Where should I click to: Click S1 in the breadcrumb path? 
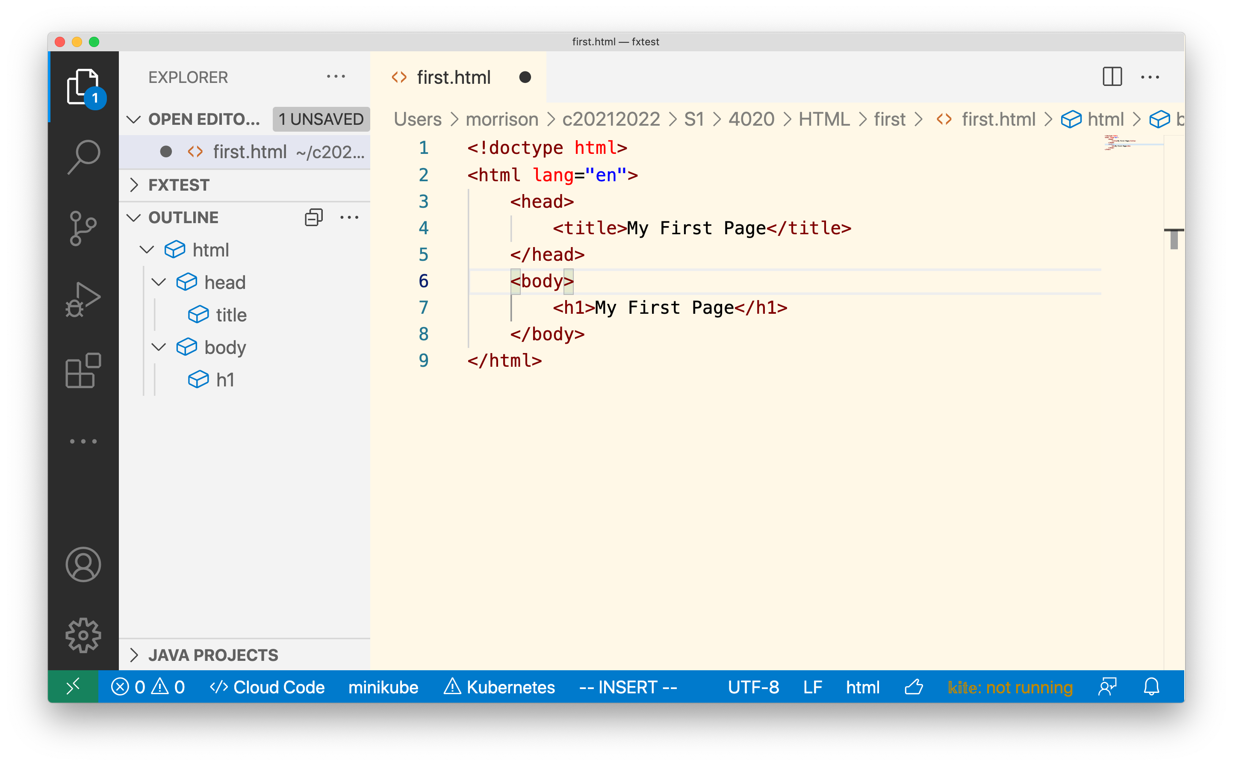[694, 120]
